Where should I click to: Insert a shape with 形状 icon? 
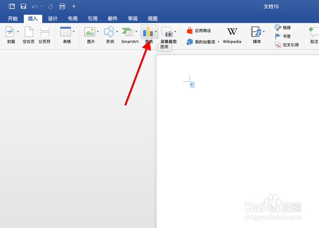[109, 32]
